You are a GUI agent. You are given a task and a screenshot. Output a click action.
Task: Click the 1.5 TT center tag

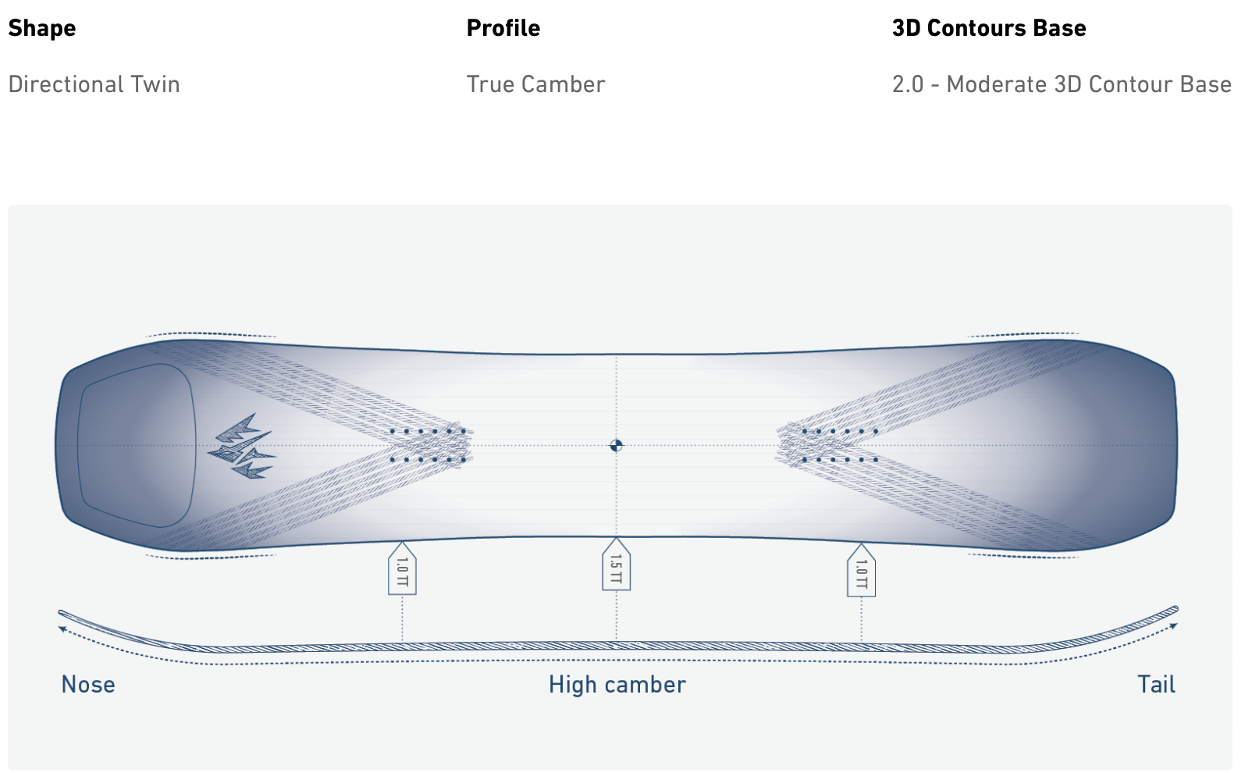click(616, 565)
